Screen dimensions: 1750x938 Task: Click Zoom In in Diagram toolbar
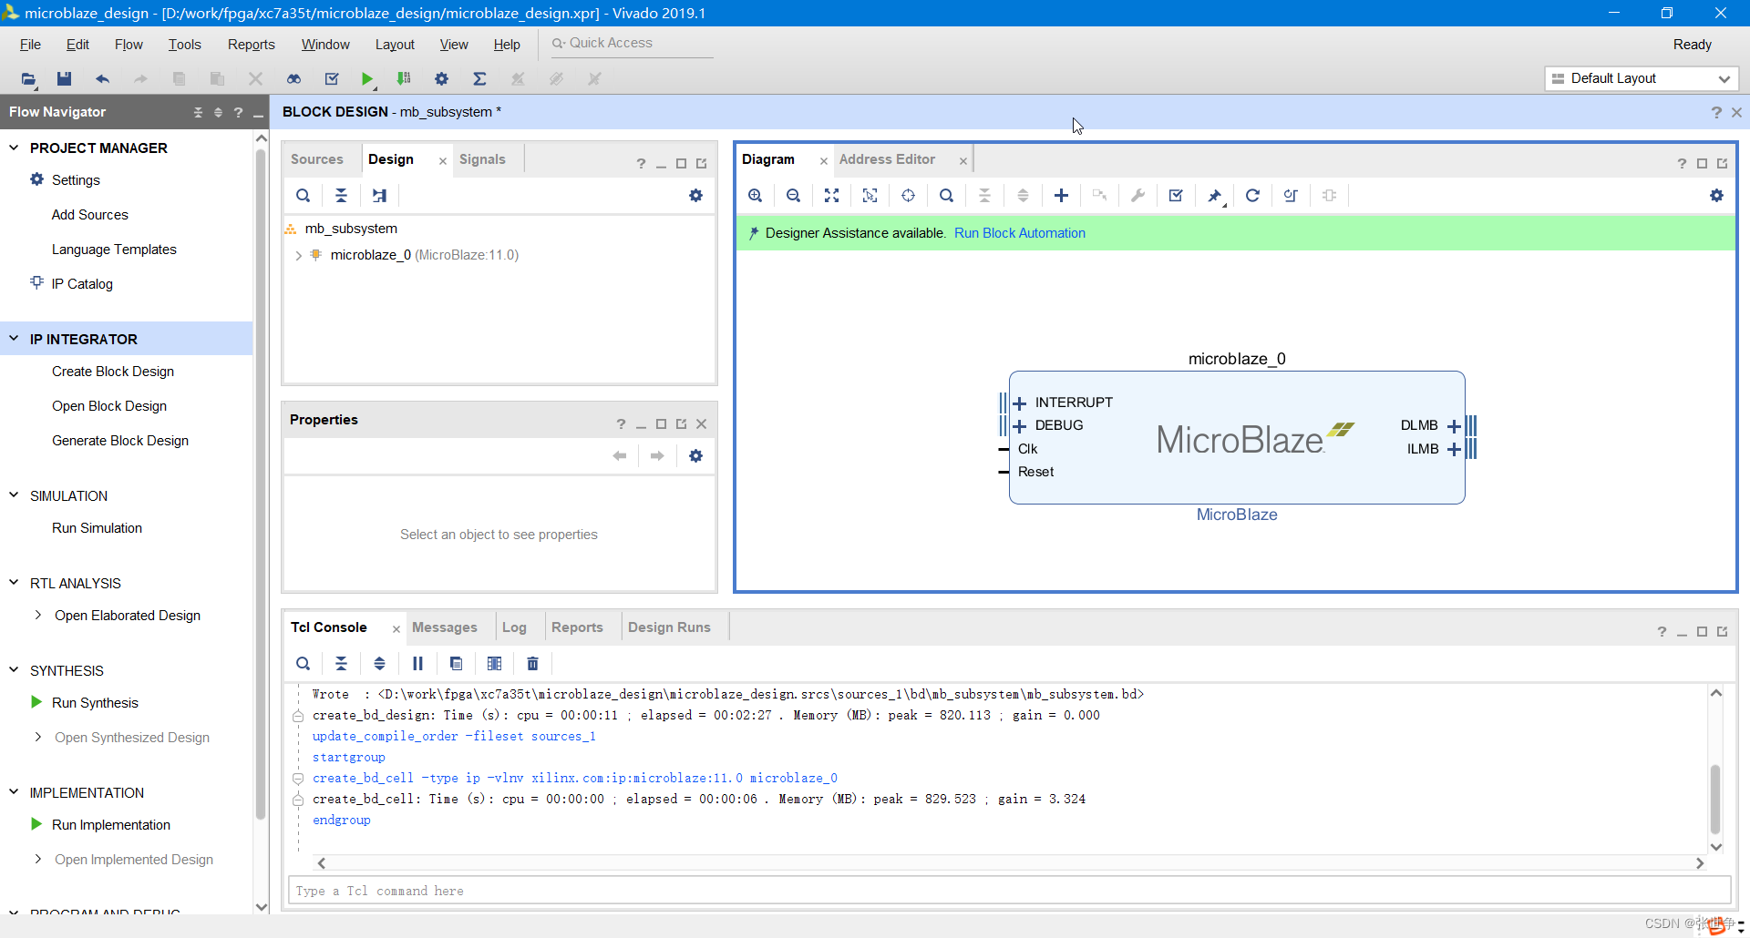point(756,195)
